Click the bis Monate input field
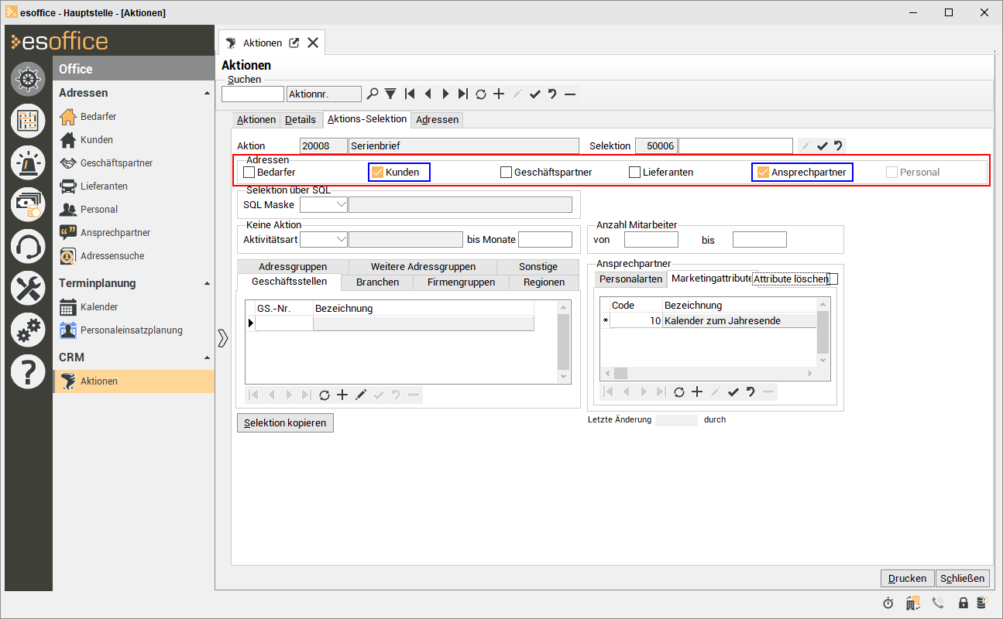The image size is (1003, 619). pos(545,239)
